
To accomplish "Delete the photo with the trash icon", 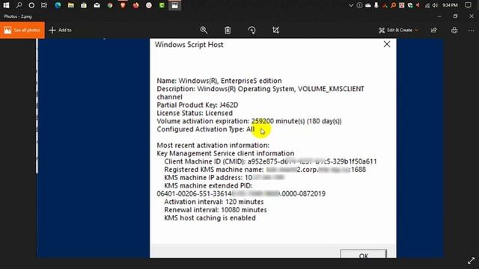I will tap(228, 30).
